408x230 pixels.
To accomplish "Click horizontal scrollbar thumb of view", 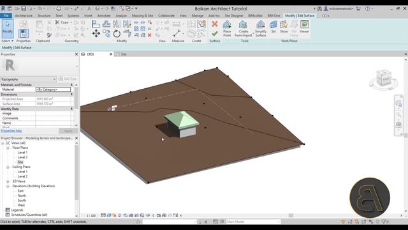I will [291, 215].
